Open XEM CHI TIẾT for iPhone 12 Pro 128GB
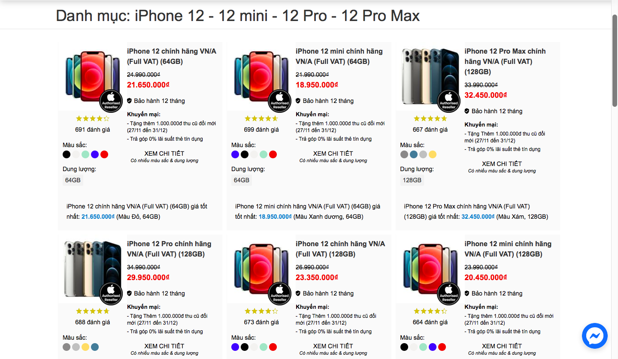The width and height of the screenshot is (618, 359). (x=164, y=346)
